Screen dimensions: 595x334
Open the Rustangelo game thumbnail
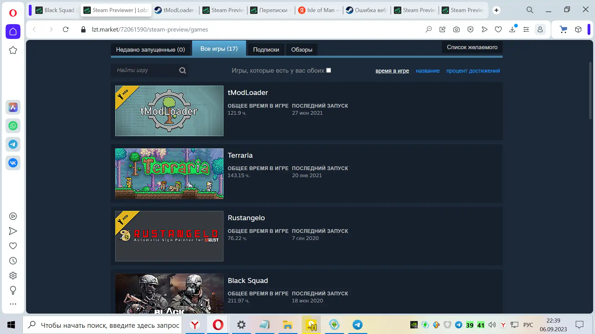click(x=169, y=236)
